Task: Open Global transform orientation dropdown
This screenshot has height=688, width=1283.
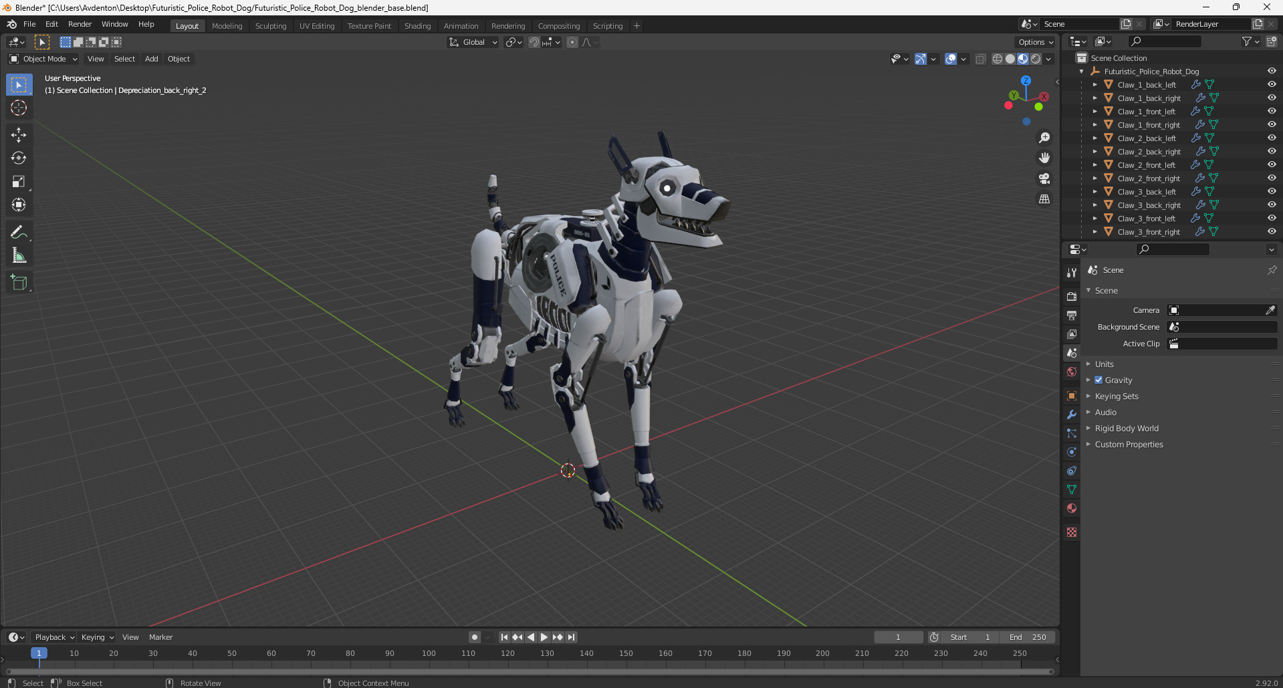Action: point(473,42)
